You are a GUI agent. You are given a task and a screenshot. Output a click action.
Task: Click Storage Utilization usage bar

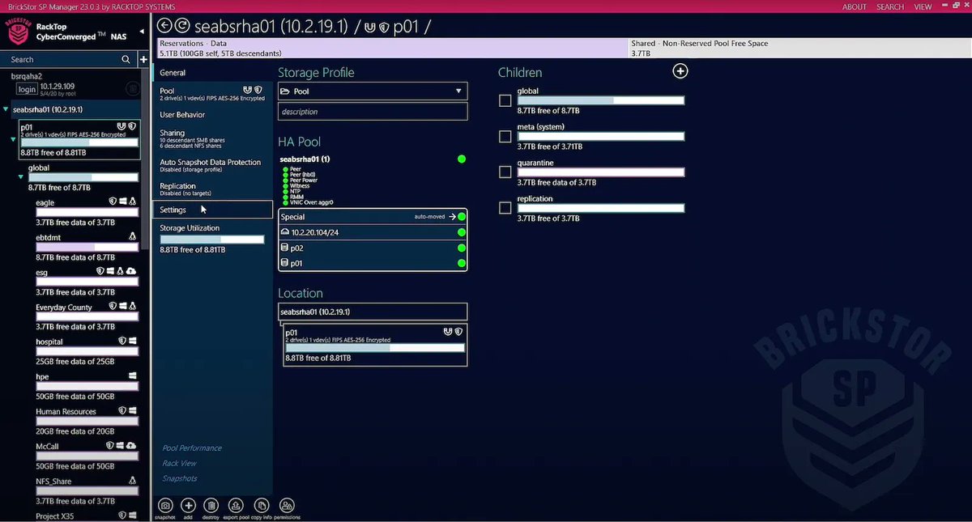pyautogui.click(x=212, y=240)
